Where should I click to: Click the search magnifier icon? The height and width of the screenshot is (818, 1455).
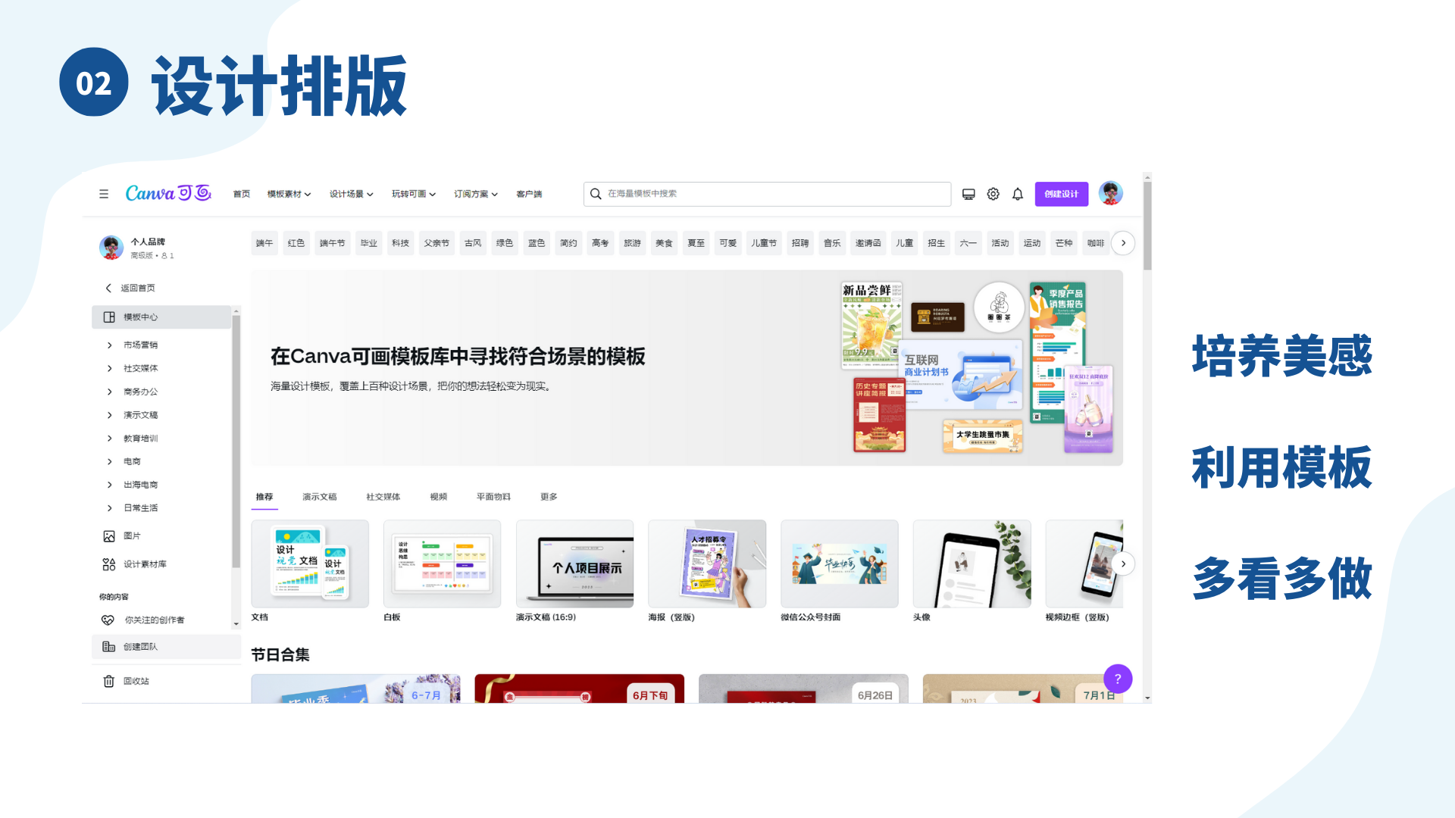pyautogui.click(x=596, y=194)
